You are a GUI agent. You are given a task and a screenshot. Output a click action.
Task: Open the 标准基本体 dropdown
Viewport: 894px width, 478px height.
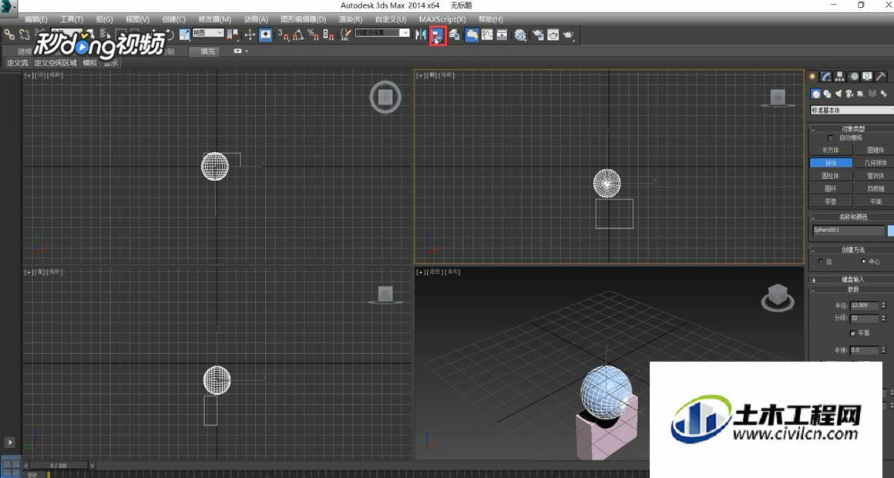pos(852,110)
